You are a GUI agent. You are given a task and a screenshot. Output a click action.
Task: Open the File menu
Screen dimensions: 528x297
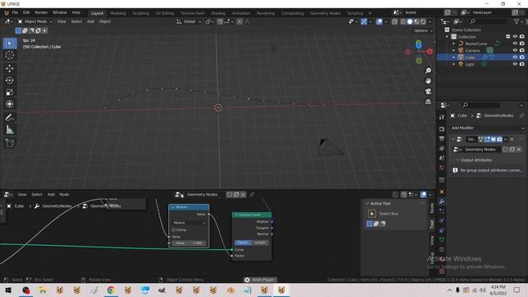[15, 12]
